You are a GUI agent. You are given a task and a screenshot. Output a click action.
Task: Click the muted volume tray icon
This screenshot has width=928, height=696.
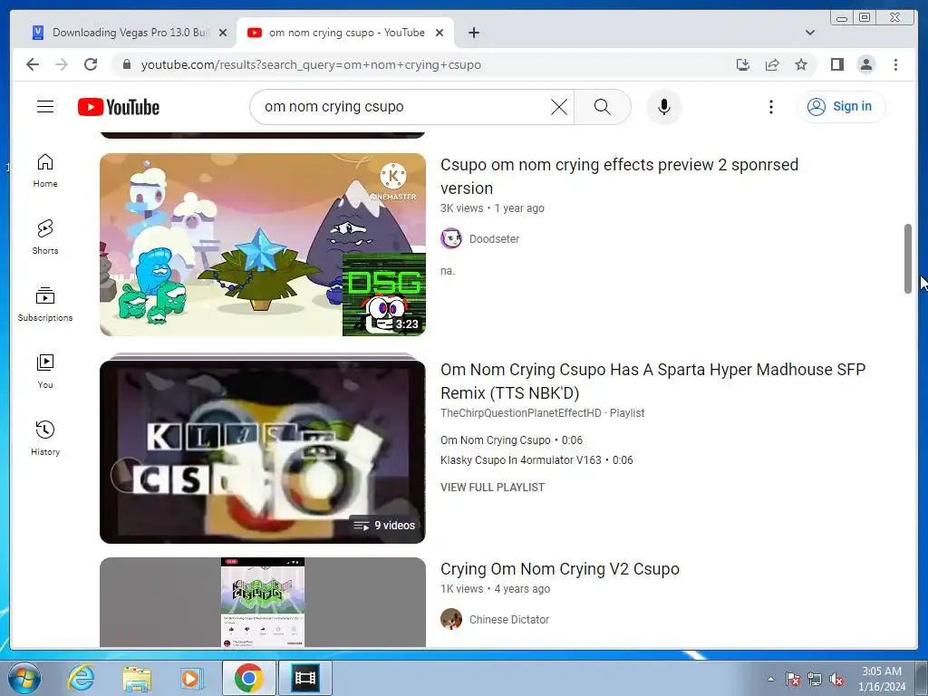point(836,679)
